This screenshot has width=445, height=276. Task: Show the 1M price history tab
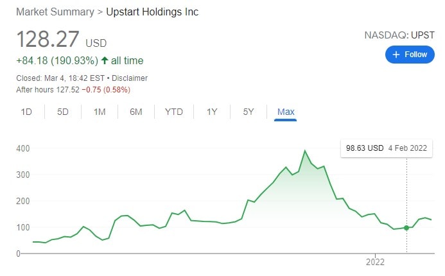(x=100, y=112)
